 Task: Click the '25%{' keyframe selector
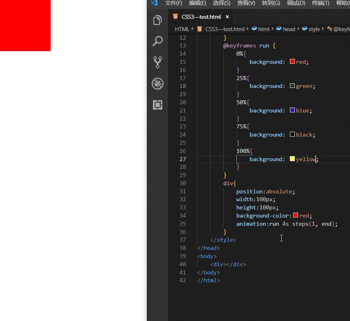tap(243, 78)
